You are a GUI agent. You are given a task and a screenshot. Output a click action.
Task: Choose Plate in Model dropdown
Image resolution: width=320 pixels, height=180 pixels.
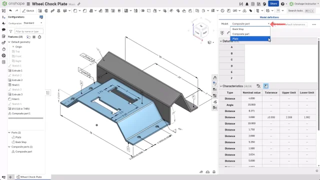(x=250, y=39)
